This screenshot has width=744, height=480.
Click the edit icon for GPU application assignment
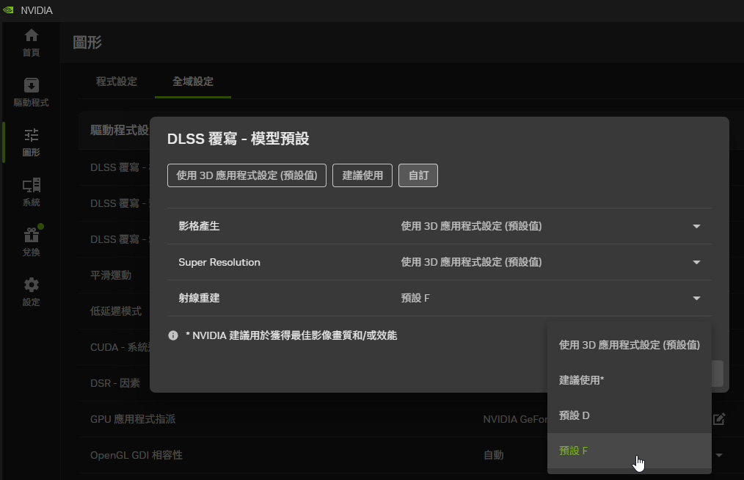point(719,419)
